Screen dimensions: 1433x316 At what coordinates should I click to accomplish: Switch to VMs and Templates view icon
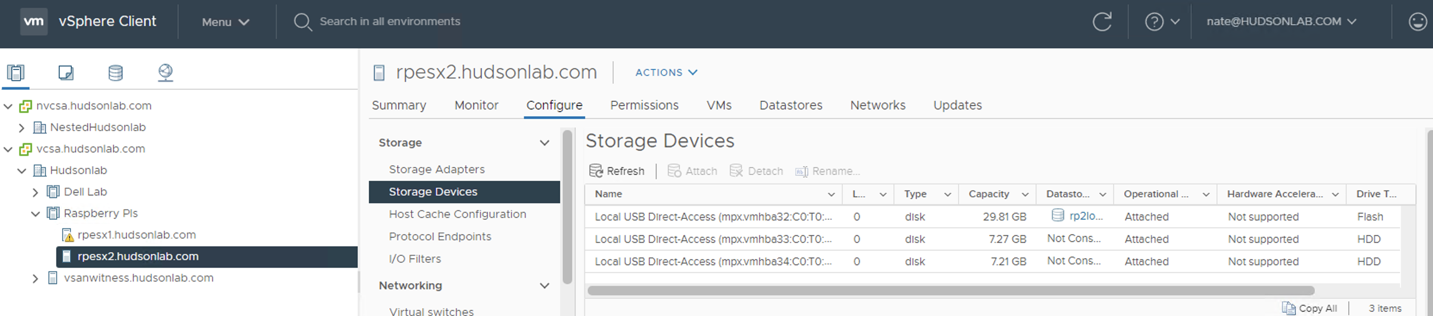tap(65, 72)
